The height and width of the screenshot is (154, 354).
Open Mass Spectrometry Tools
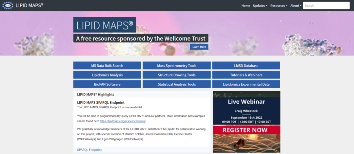(x=177, y=66)
